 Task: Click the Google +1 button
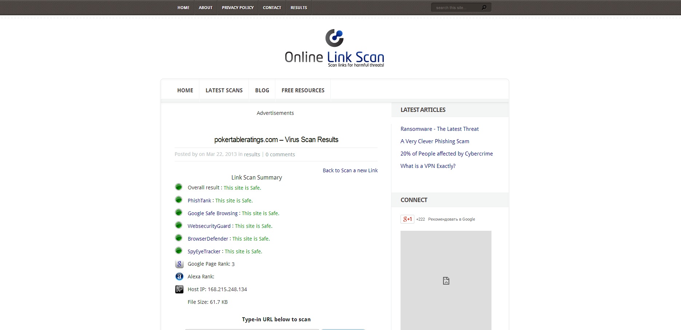pyautogui.click(x=407, y=219)
